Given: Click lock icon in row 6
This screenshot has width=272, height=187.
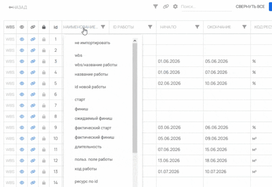Looking at the screenshot, I should coord(44,94).
